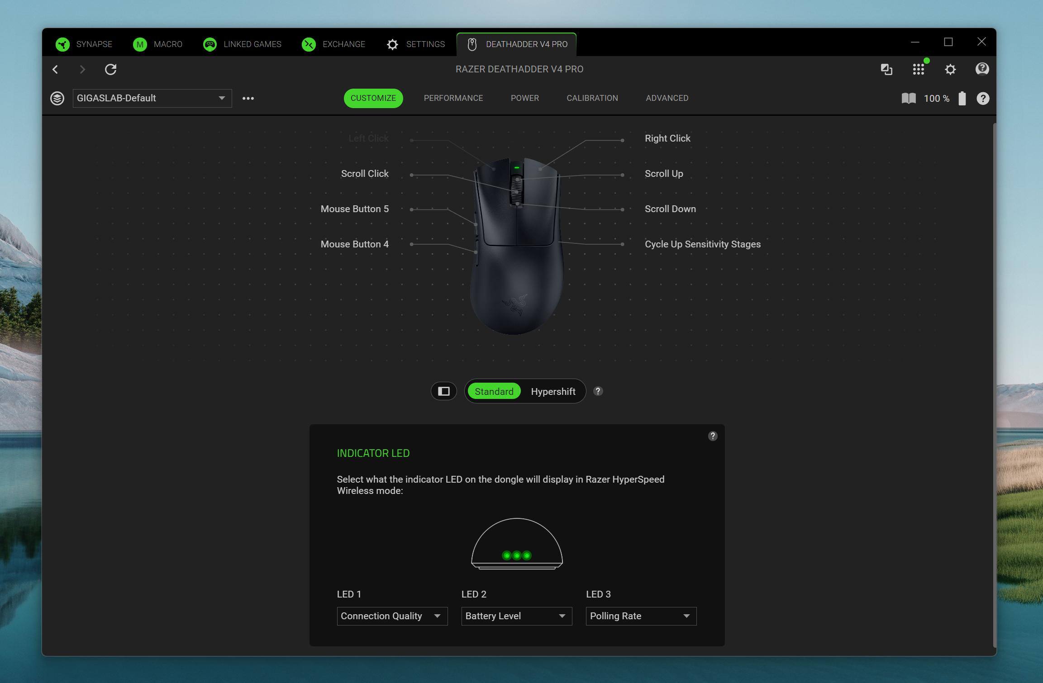Open profile options three-dot menu
Screen dimensions: 1043x683
[248, 98]
